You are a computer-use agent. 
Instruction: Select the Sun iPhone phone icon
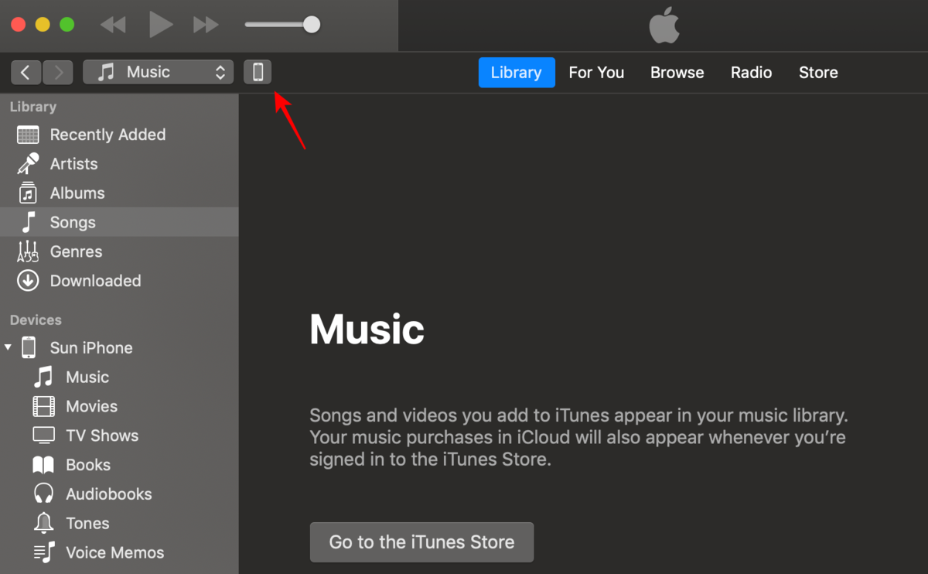29,347
